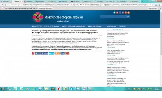This screenshot has height=98, width=162.
Task: Share article via VK button showing 111
Action: (38, 53)
